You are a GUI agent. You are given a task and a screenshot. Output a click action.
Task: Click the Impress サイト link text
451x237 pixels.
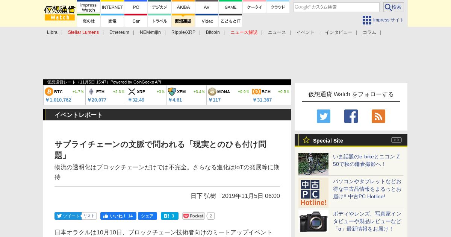click(x=389, y=20)
